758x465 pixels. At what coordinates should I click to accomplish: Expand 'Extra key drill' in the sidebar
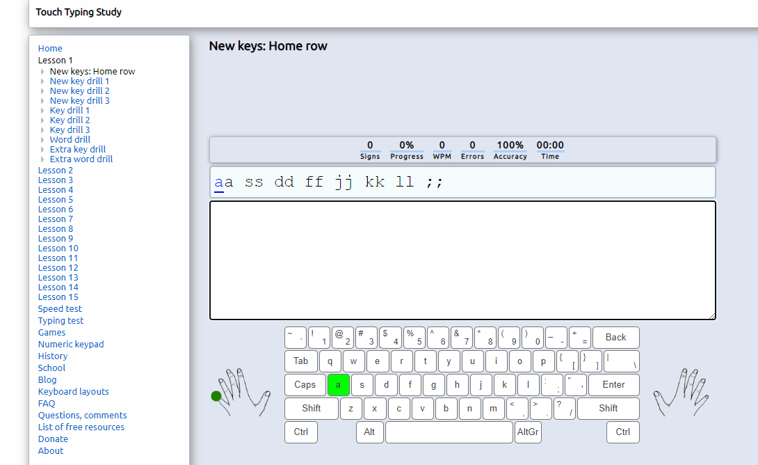tap(43, 149)
